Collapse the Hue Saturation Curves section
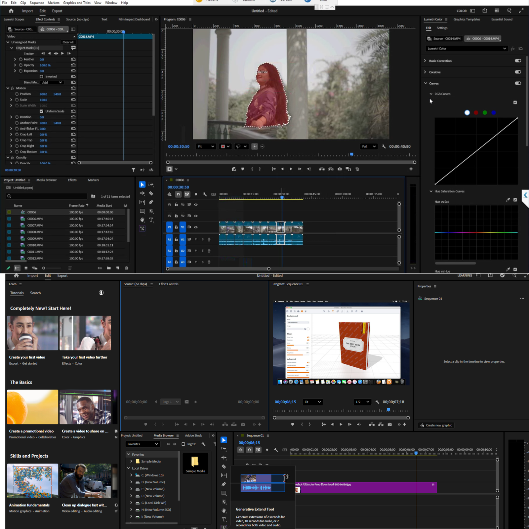Viewport: 529px width, 529px height. 431,191
